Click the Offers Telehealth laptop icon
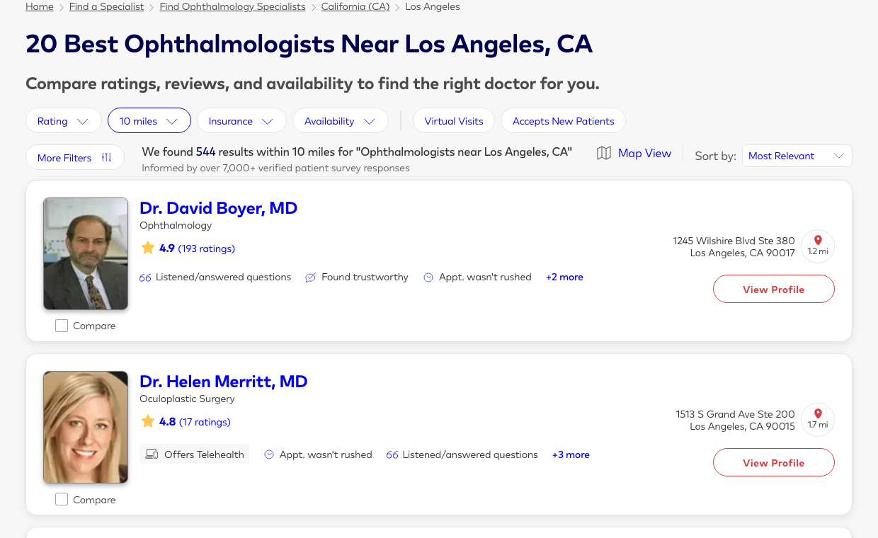878x538 pixels. click(x=152, y=454)
